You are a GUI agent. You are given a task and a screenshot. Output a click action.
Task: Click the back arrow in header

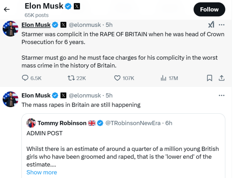pyautogui.click(x=7, y=9)
